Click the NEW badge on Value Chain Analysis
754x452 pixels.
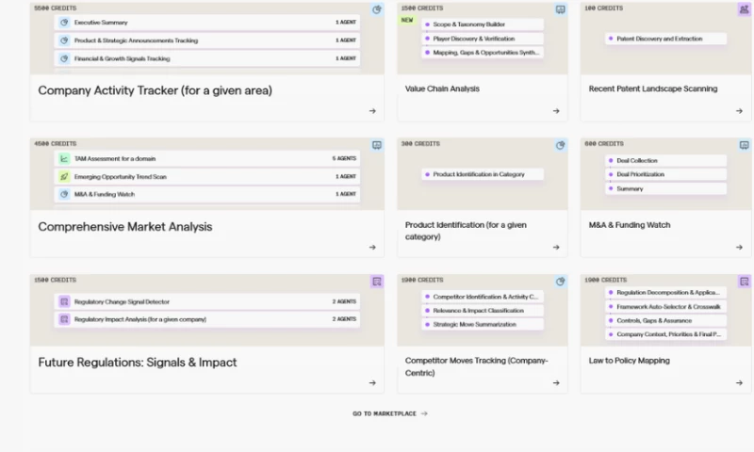(407, 20)
